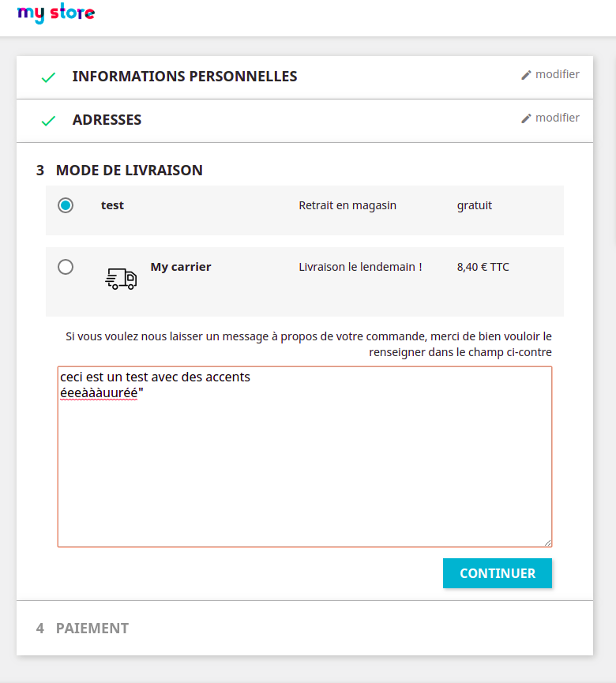Open the my store logo
This screenshot has width=616, height=683.
(x=56, y=13)
